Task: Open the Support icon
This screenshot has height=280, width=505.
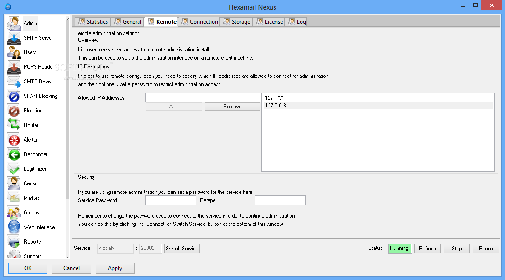Action: pyautogui.click(x=14, y=254)
